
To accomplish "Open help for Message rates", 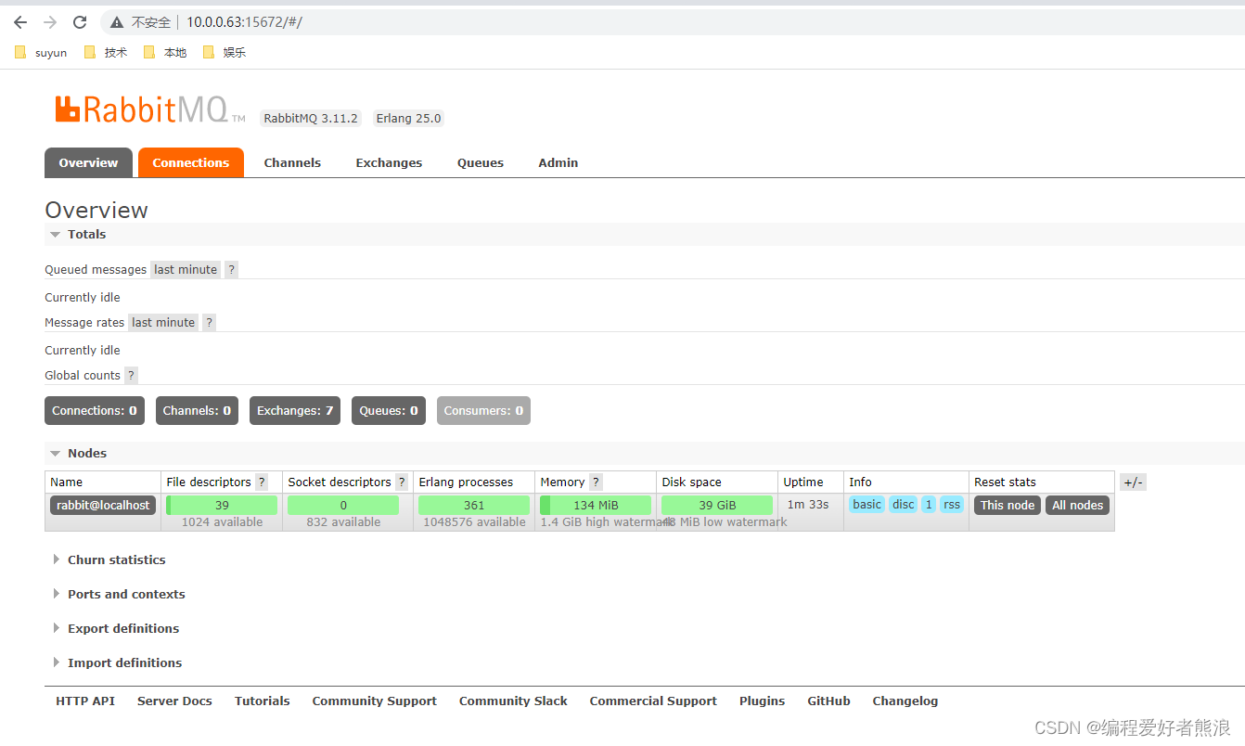I will tap(210, 323).
